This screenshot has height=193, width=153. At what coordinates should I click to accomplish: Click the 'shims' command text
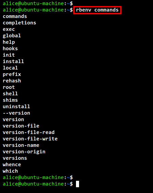[10, 100]
